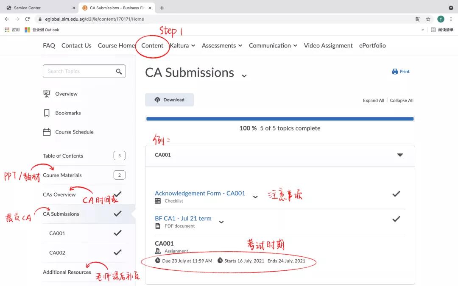The height and width of the screenshot is (286, 458).
Task: Open the Content tab in navbar
Action: point(152,46)
